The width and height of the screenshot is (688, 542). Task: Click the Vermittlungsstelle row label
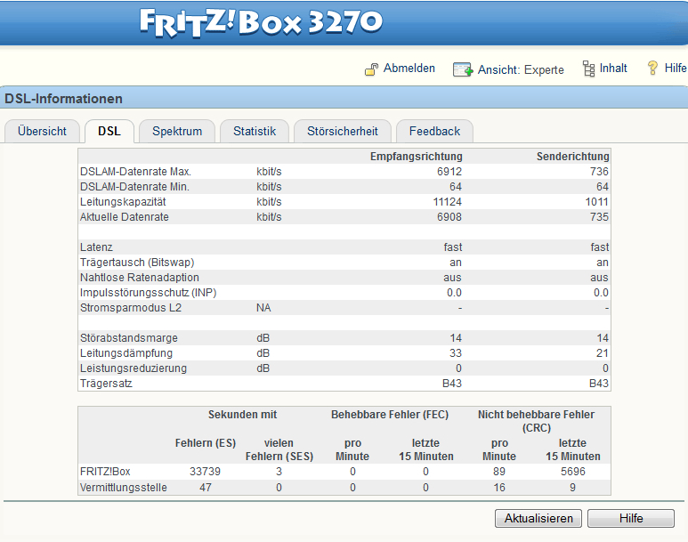click(124, 488)
